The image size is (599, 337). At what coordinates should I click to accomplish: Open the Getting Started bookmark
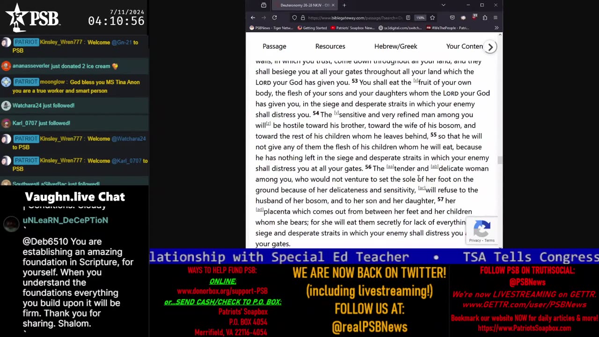tap(312, 28)
